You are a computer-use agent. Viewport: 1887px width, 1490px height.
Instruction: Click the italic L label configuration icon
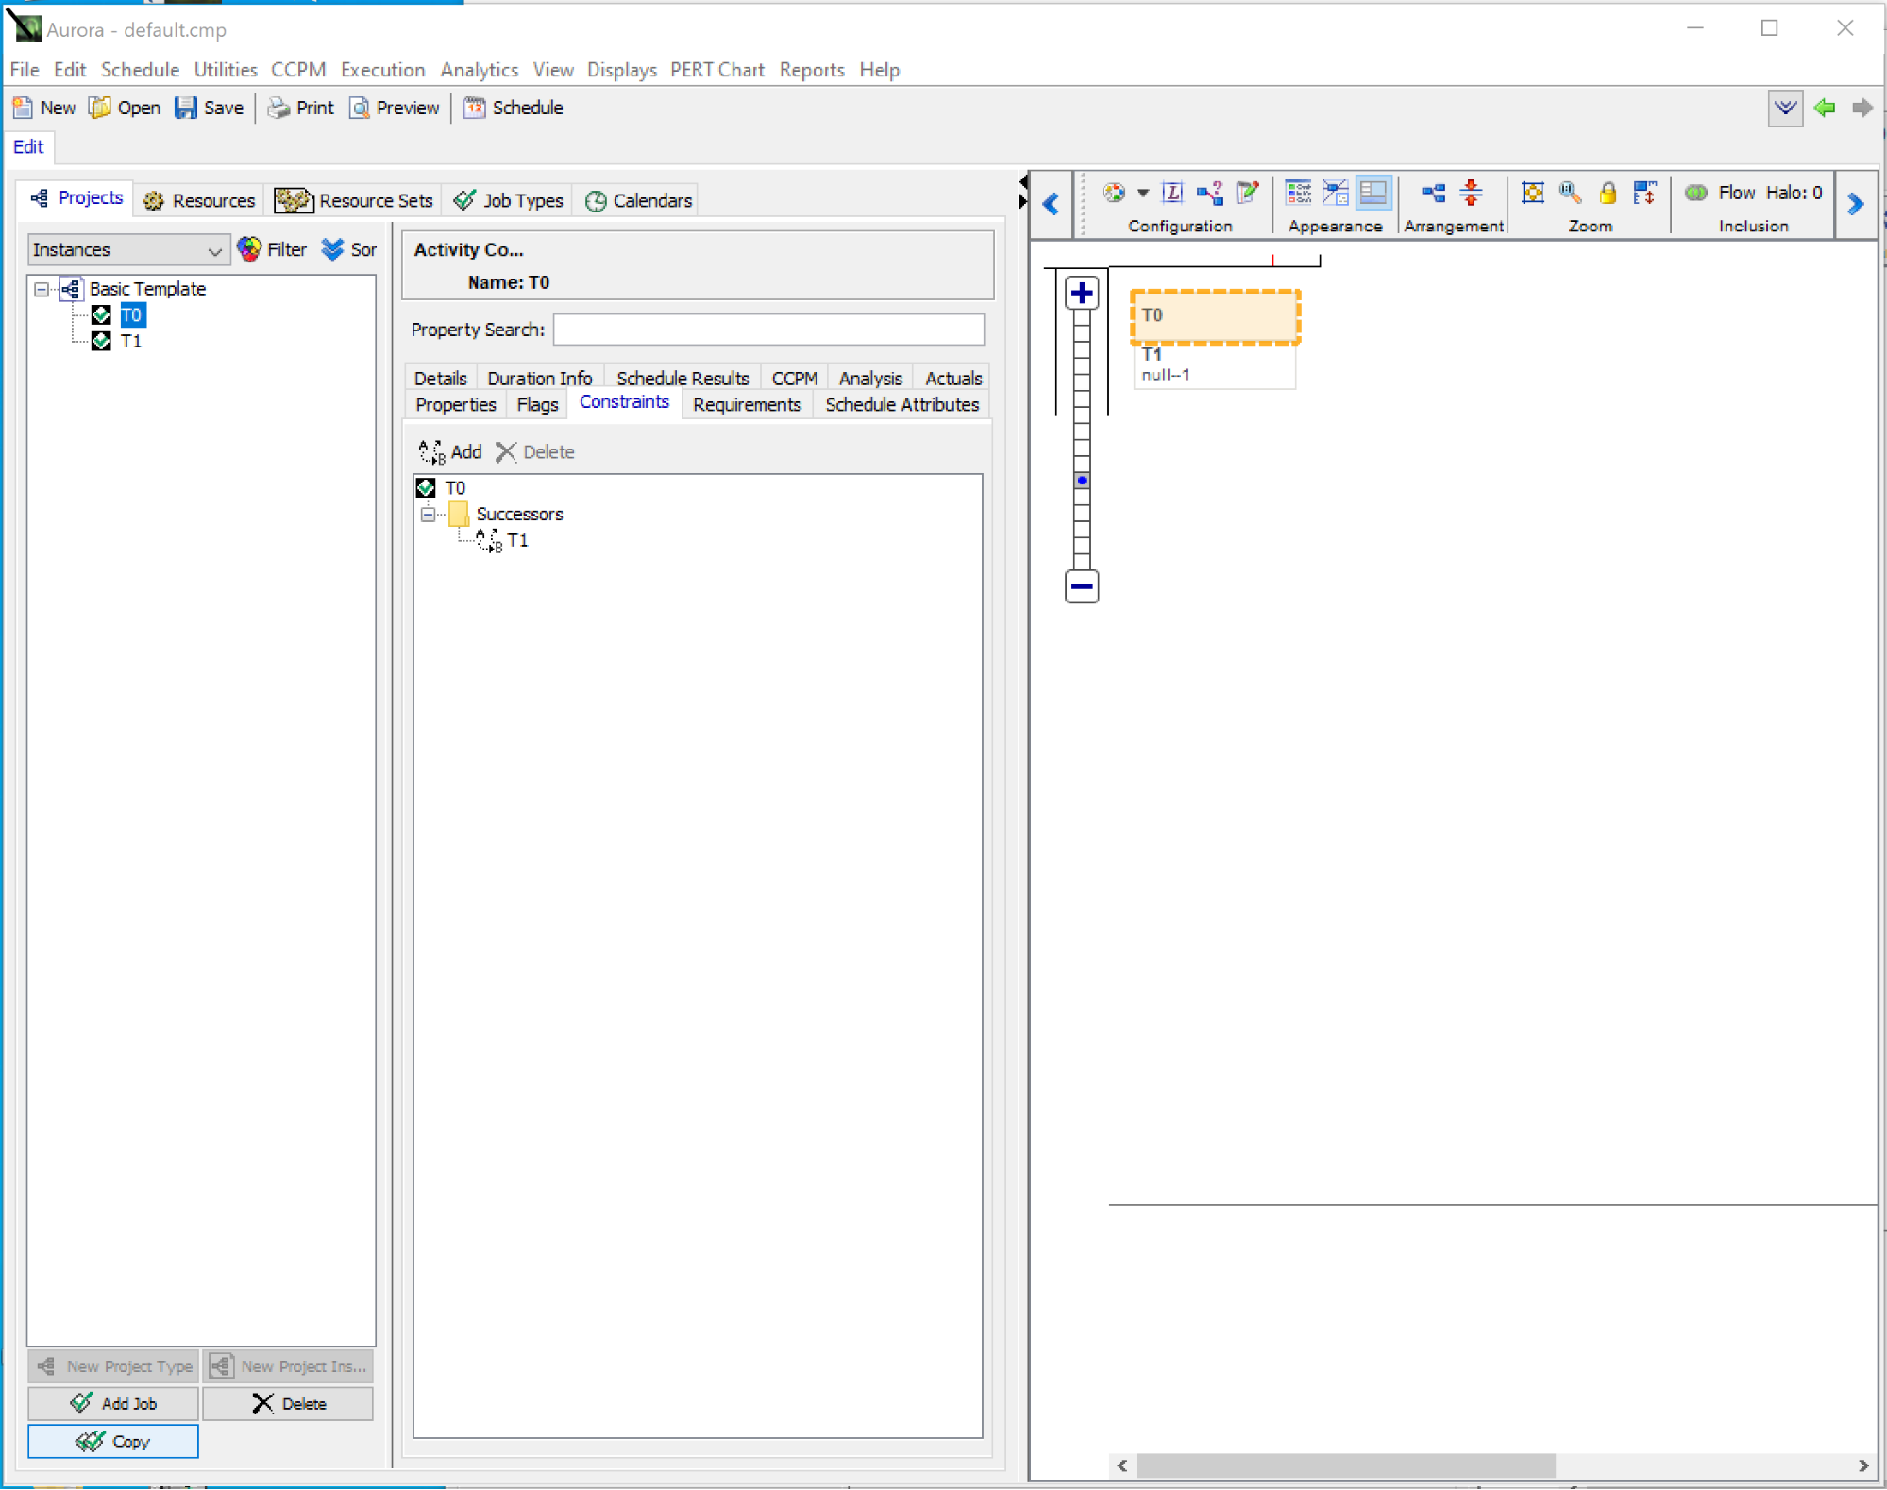(x=1172, y=193)
